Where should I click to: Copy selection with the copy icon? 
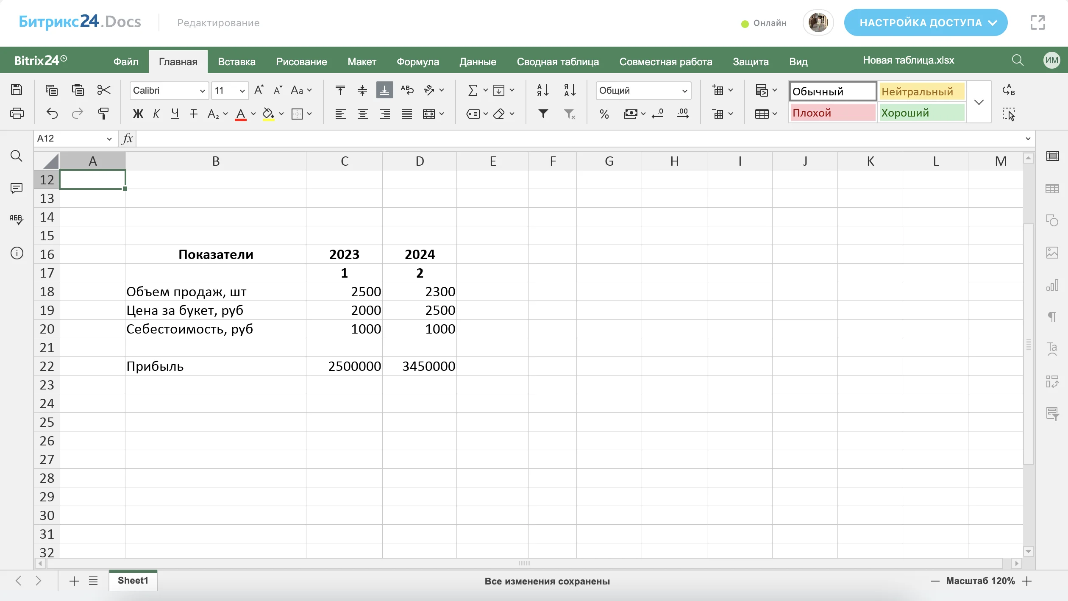click(52, 90)
